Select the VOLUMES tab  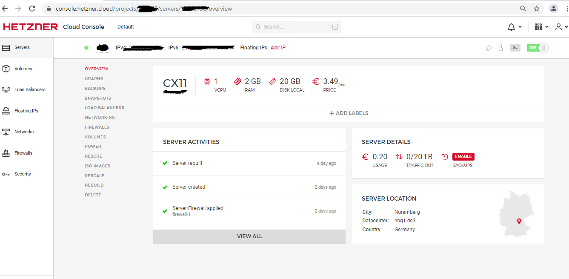95,137
